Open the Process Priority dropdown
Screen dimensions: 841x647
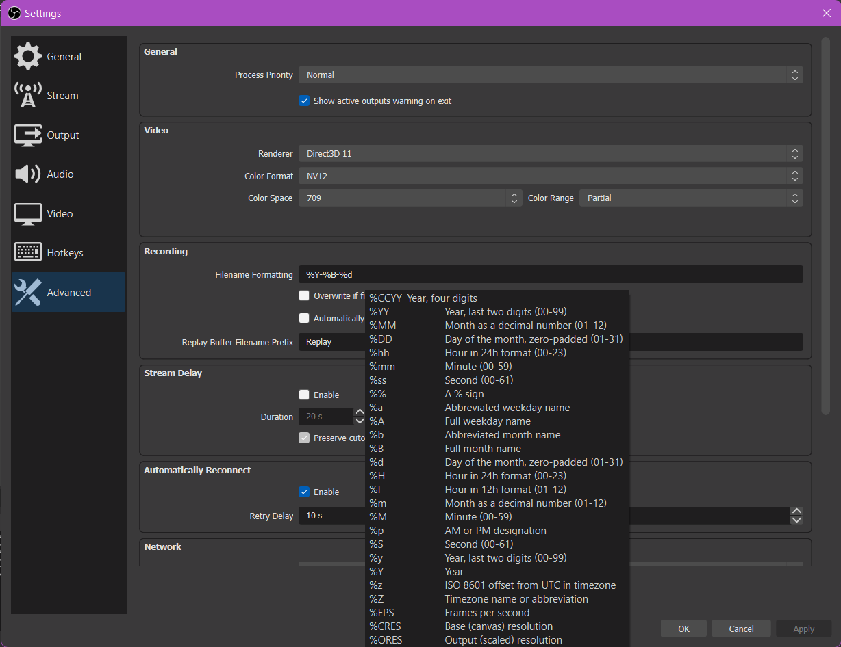coord(551,75)
